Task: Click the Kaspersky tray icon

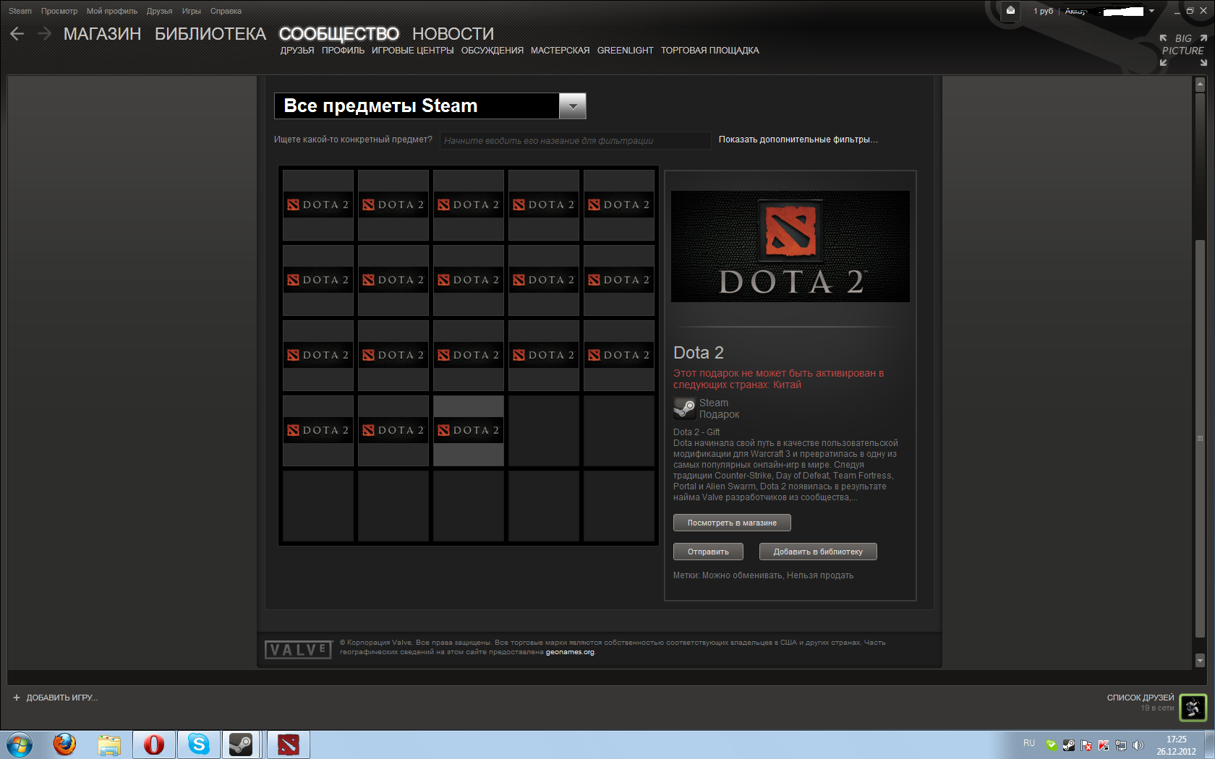Action: tap(1104, 745)
